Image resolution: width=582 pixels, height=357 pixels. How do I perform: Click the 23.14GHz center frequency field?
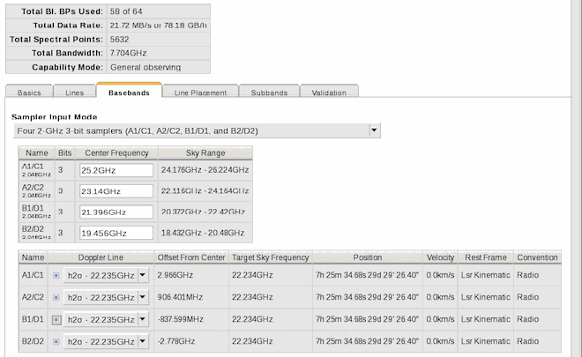(x=116, y=191)
